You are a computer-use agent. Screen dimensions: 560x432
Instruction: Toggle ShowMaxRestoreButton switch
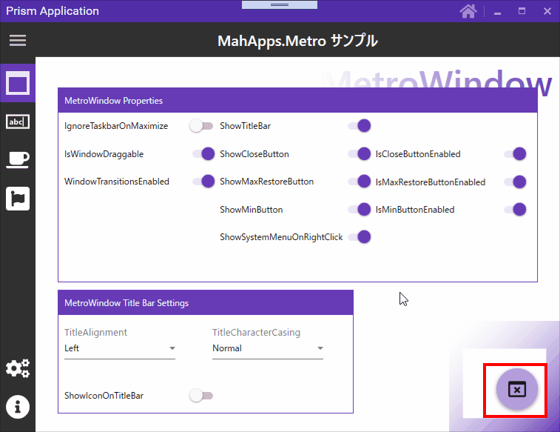[x=360, y=182]
